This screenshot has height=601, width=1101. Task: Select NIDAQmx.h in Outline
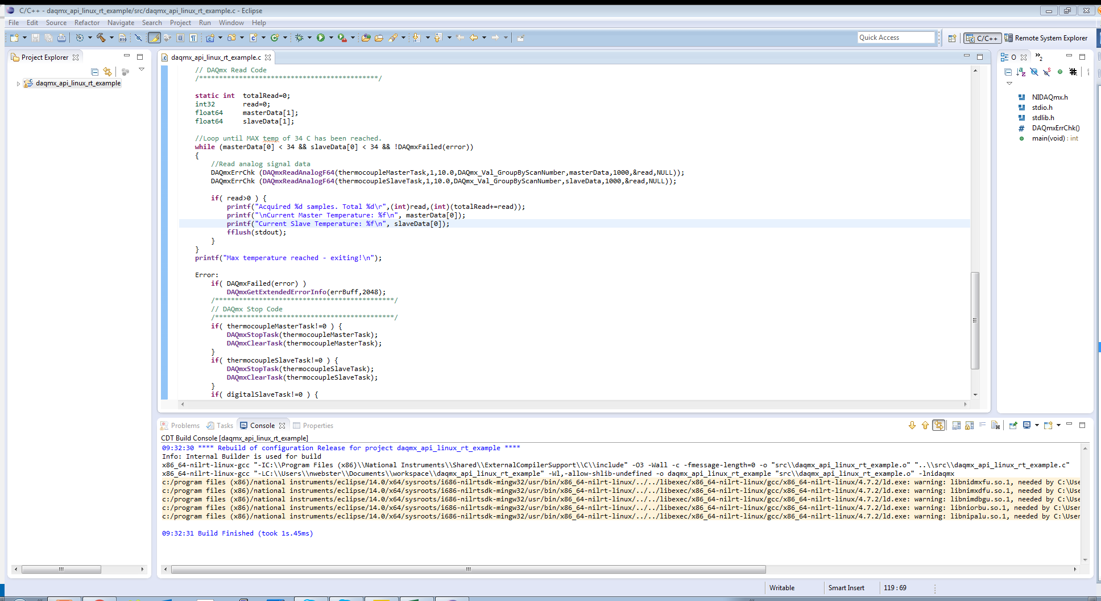pos(1043,97)
